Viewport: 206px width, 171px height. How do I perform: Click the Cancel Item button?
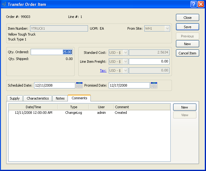[187, 53]
